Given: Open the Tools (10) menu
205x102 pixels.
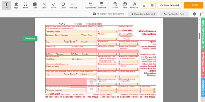Looking at the screenshot, I should (73, 5).
